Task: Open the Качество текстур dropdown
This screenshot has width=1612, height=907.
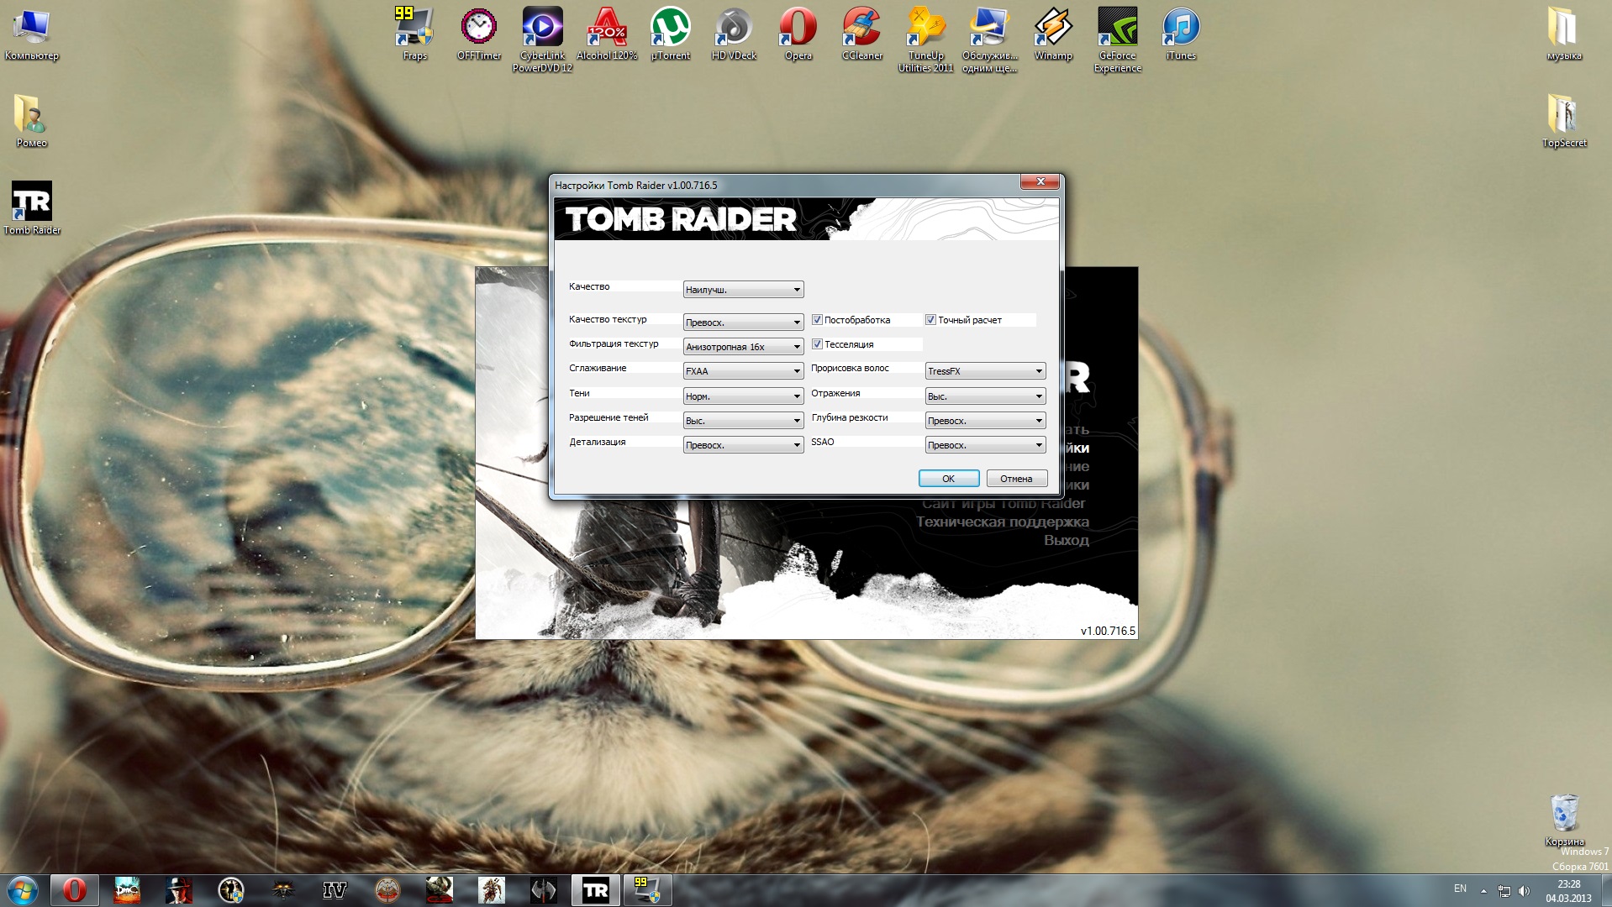Action: 743,322
